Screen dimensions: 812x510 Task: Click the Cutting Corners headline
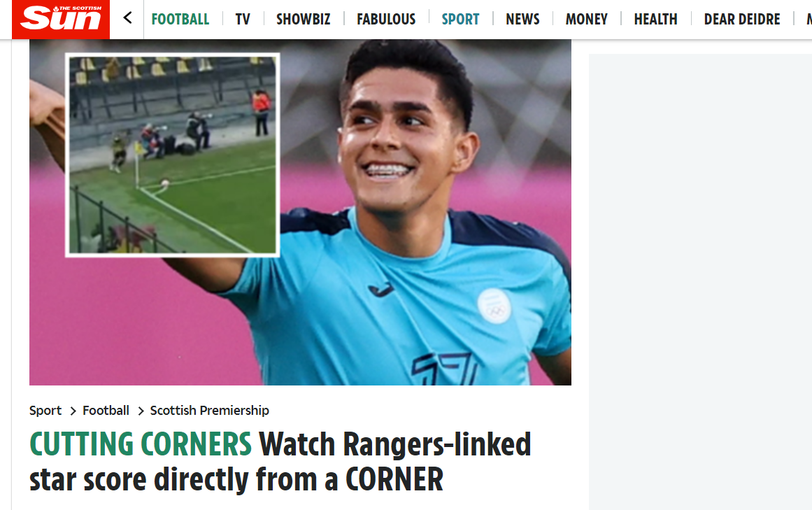pos(280,462)
